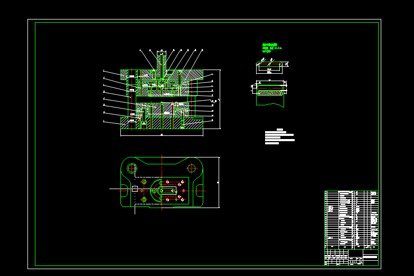Select the small white square on the plan view's left

(135, 189)
